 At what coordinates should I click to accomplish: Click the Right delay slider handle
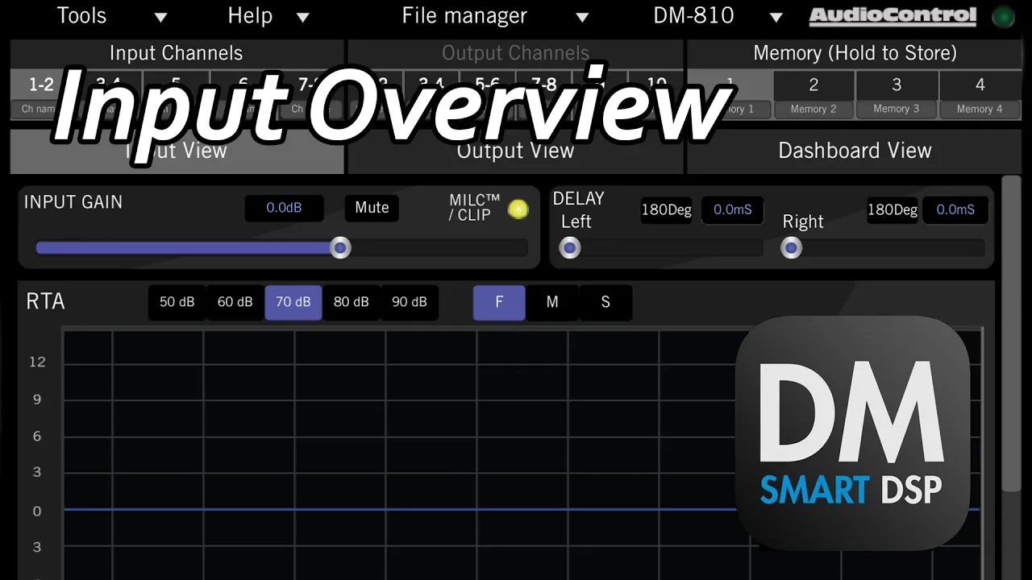(x=792, y=248)
